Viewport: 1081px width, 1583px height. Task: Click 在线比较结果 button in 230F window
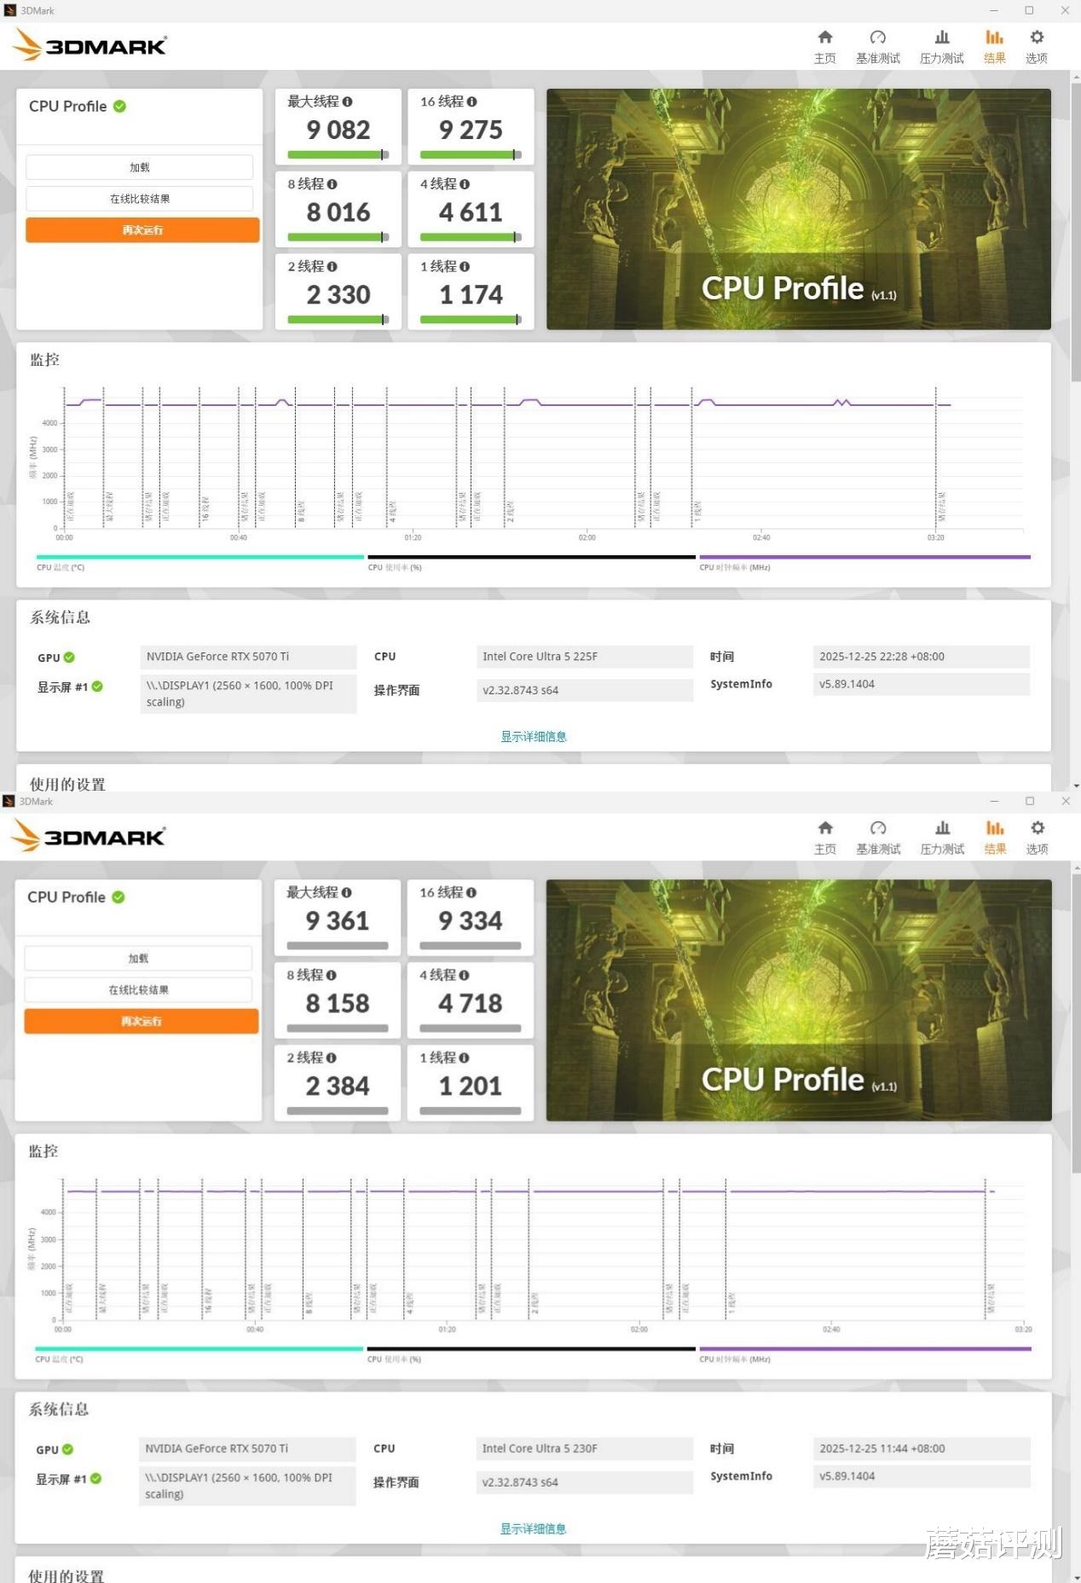[x=138, y=990]
